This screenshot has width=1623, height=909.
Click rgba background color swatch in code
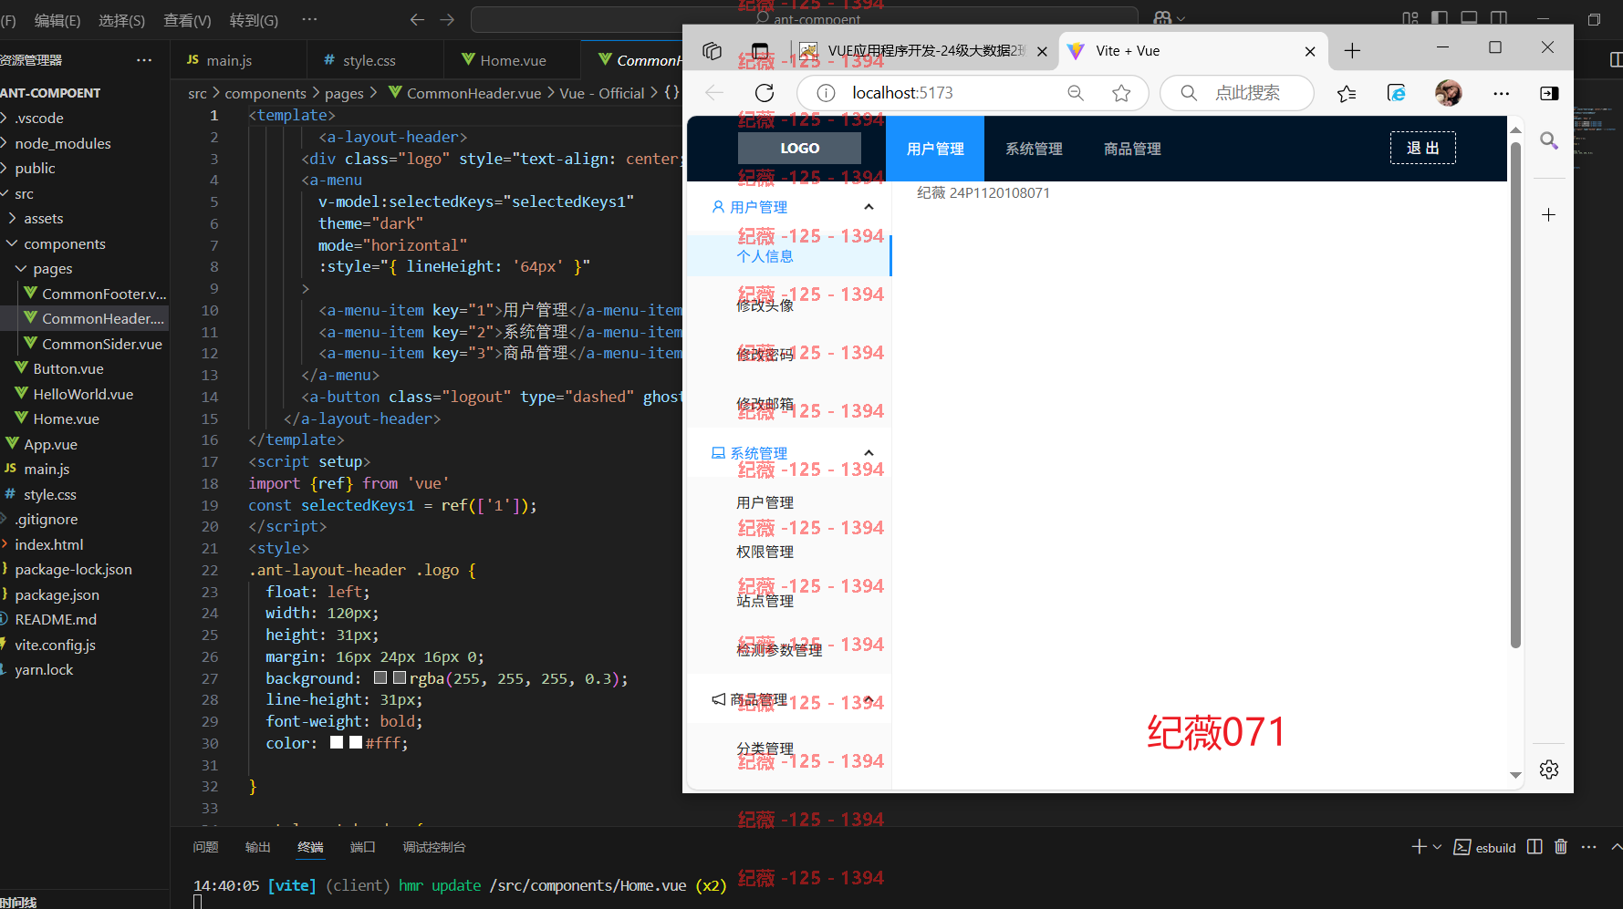[x=399, y=677]
